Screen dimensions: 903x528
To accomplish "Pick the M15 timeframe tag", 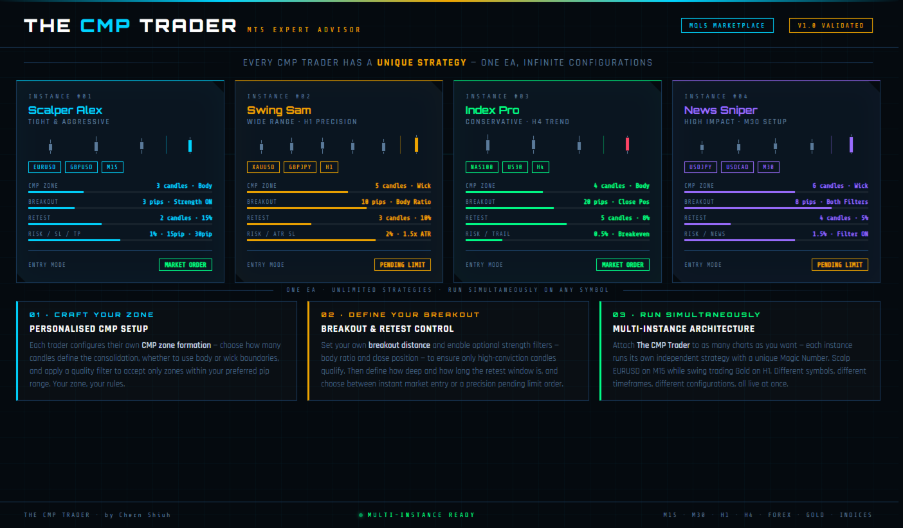I will coord(113,167).
